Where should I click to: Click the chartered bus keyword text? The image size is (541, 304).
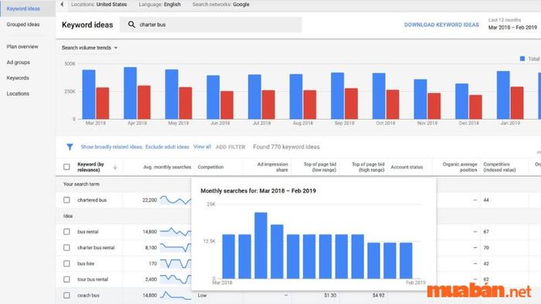click(x=92, y=200)
